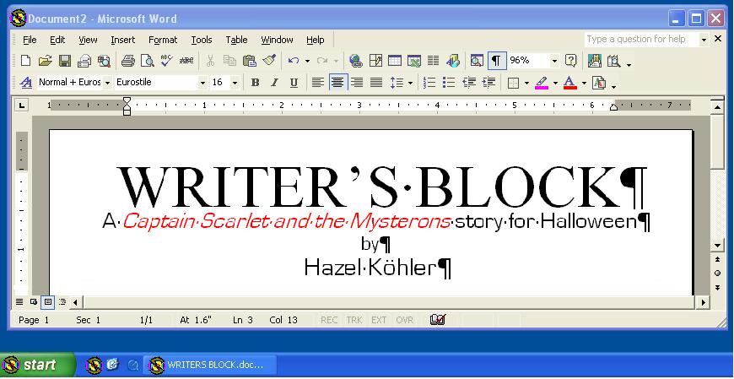The height and width of the screenshot is (379, 734).
Task: Save the document with floppy disk icon
Action: 65,61
